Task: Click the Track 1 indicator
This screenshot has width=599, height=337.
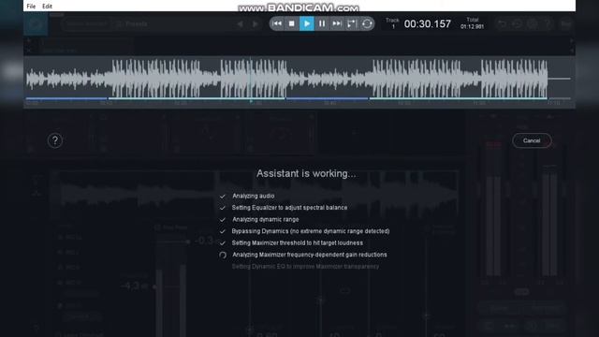Action: pyautogui.click(x=392, y=23)
